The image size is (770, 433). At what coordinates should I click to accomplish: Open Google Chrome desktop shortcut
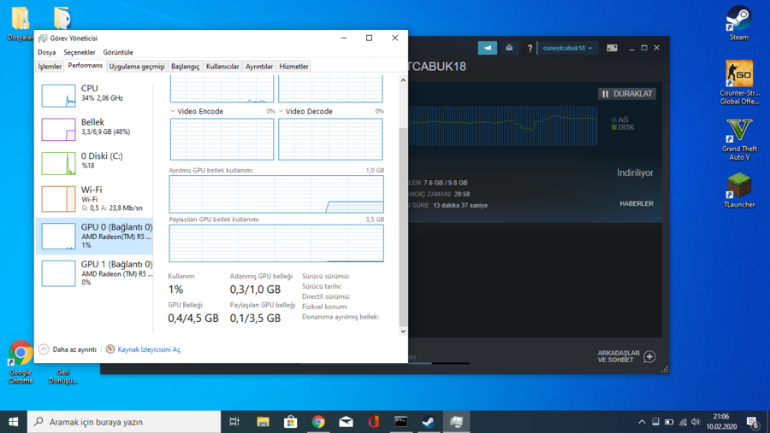pos(21,362)
